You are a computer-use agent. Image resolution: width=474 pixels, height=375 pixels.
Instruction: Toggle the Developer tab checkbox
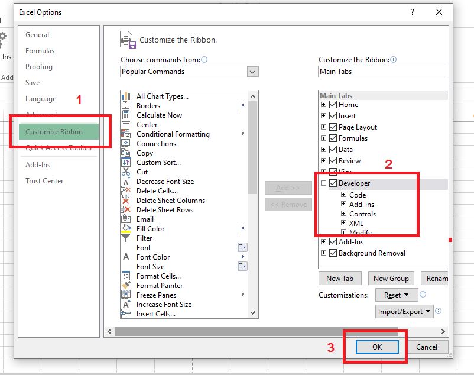[333, 183]
